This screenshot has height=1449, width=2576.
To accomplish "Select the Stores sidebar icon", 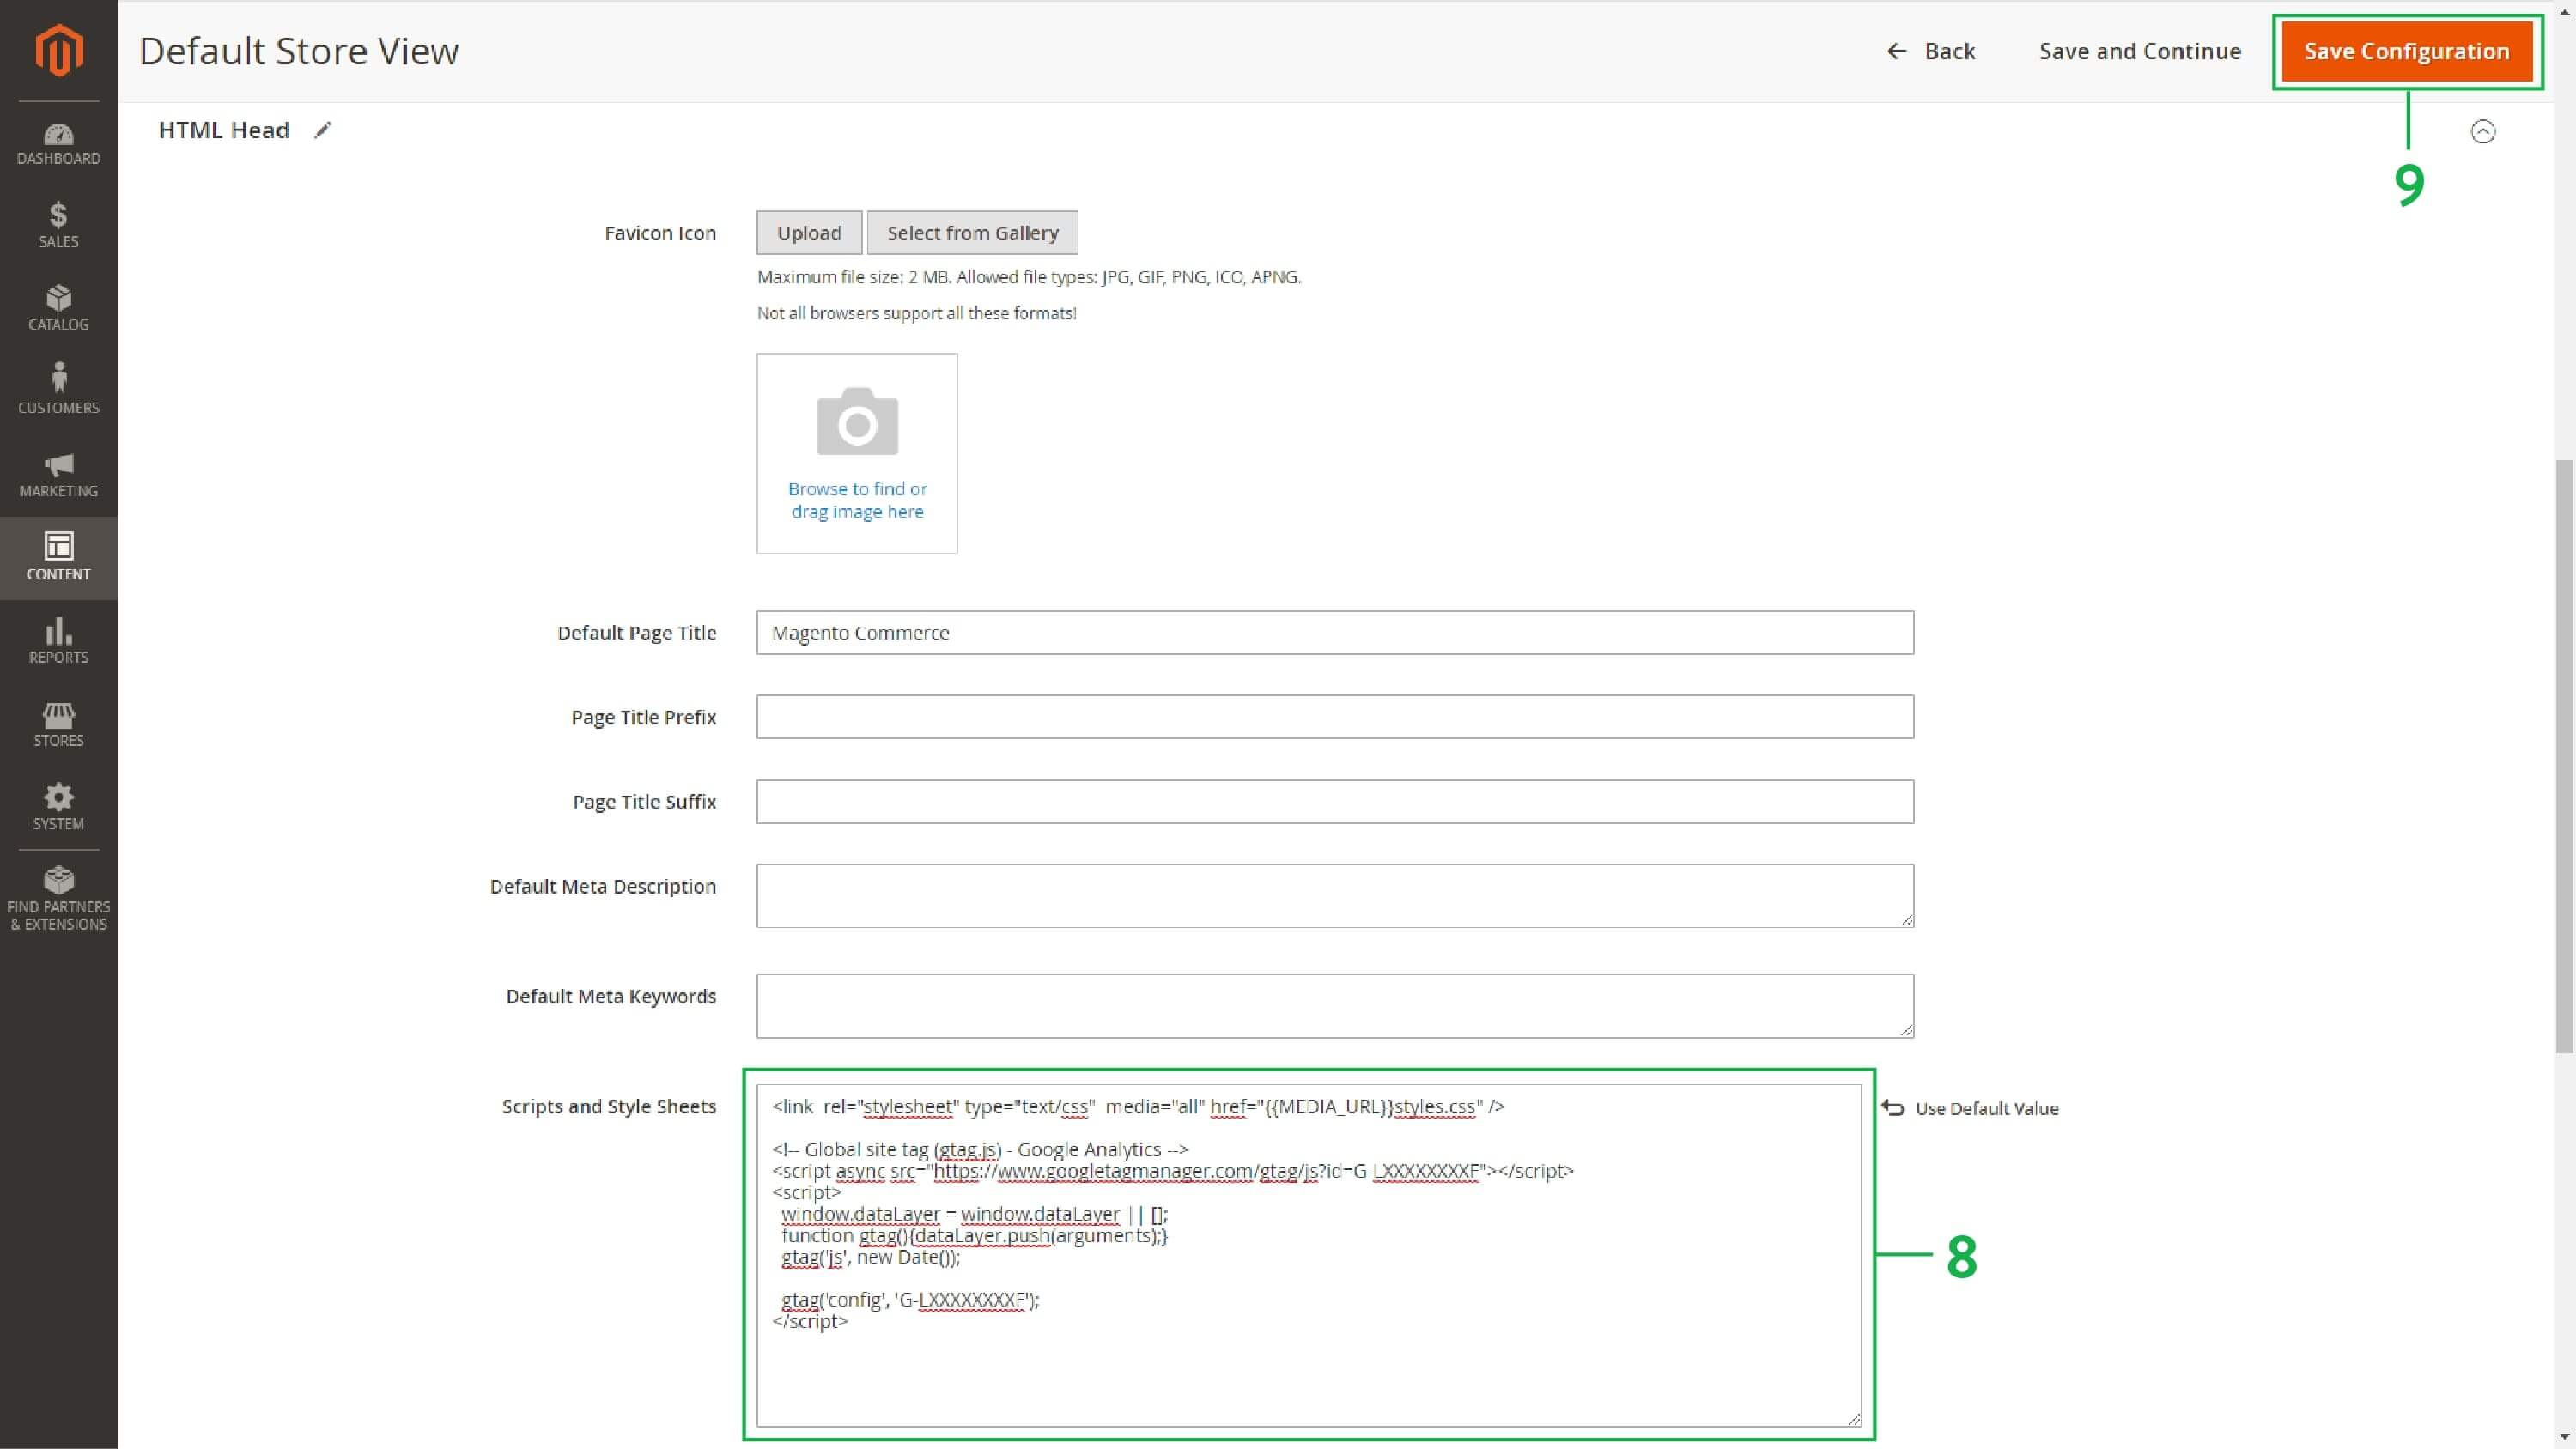I will (x=58, y=723).
